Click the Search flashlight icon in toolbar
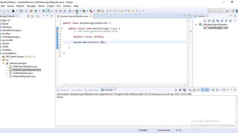238x133 pixels. tap(107, 11)
